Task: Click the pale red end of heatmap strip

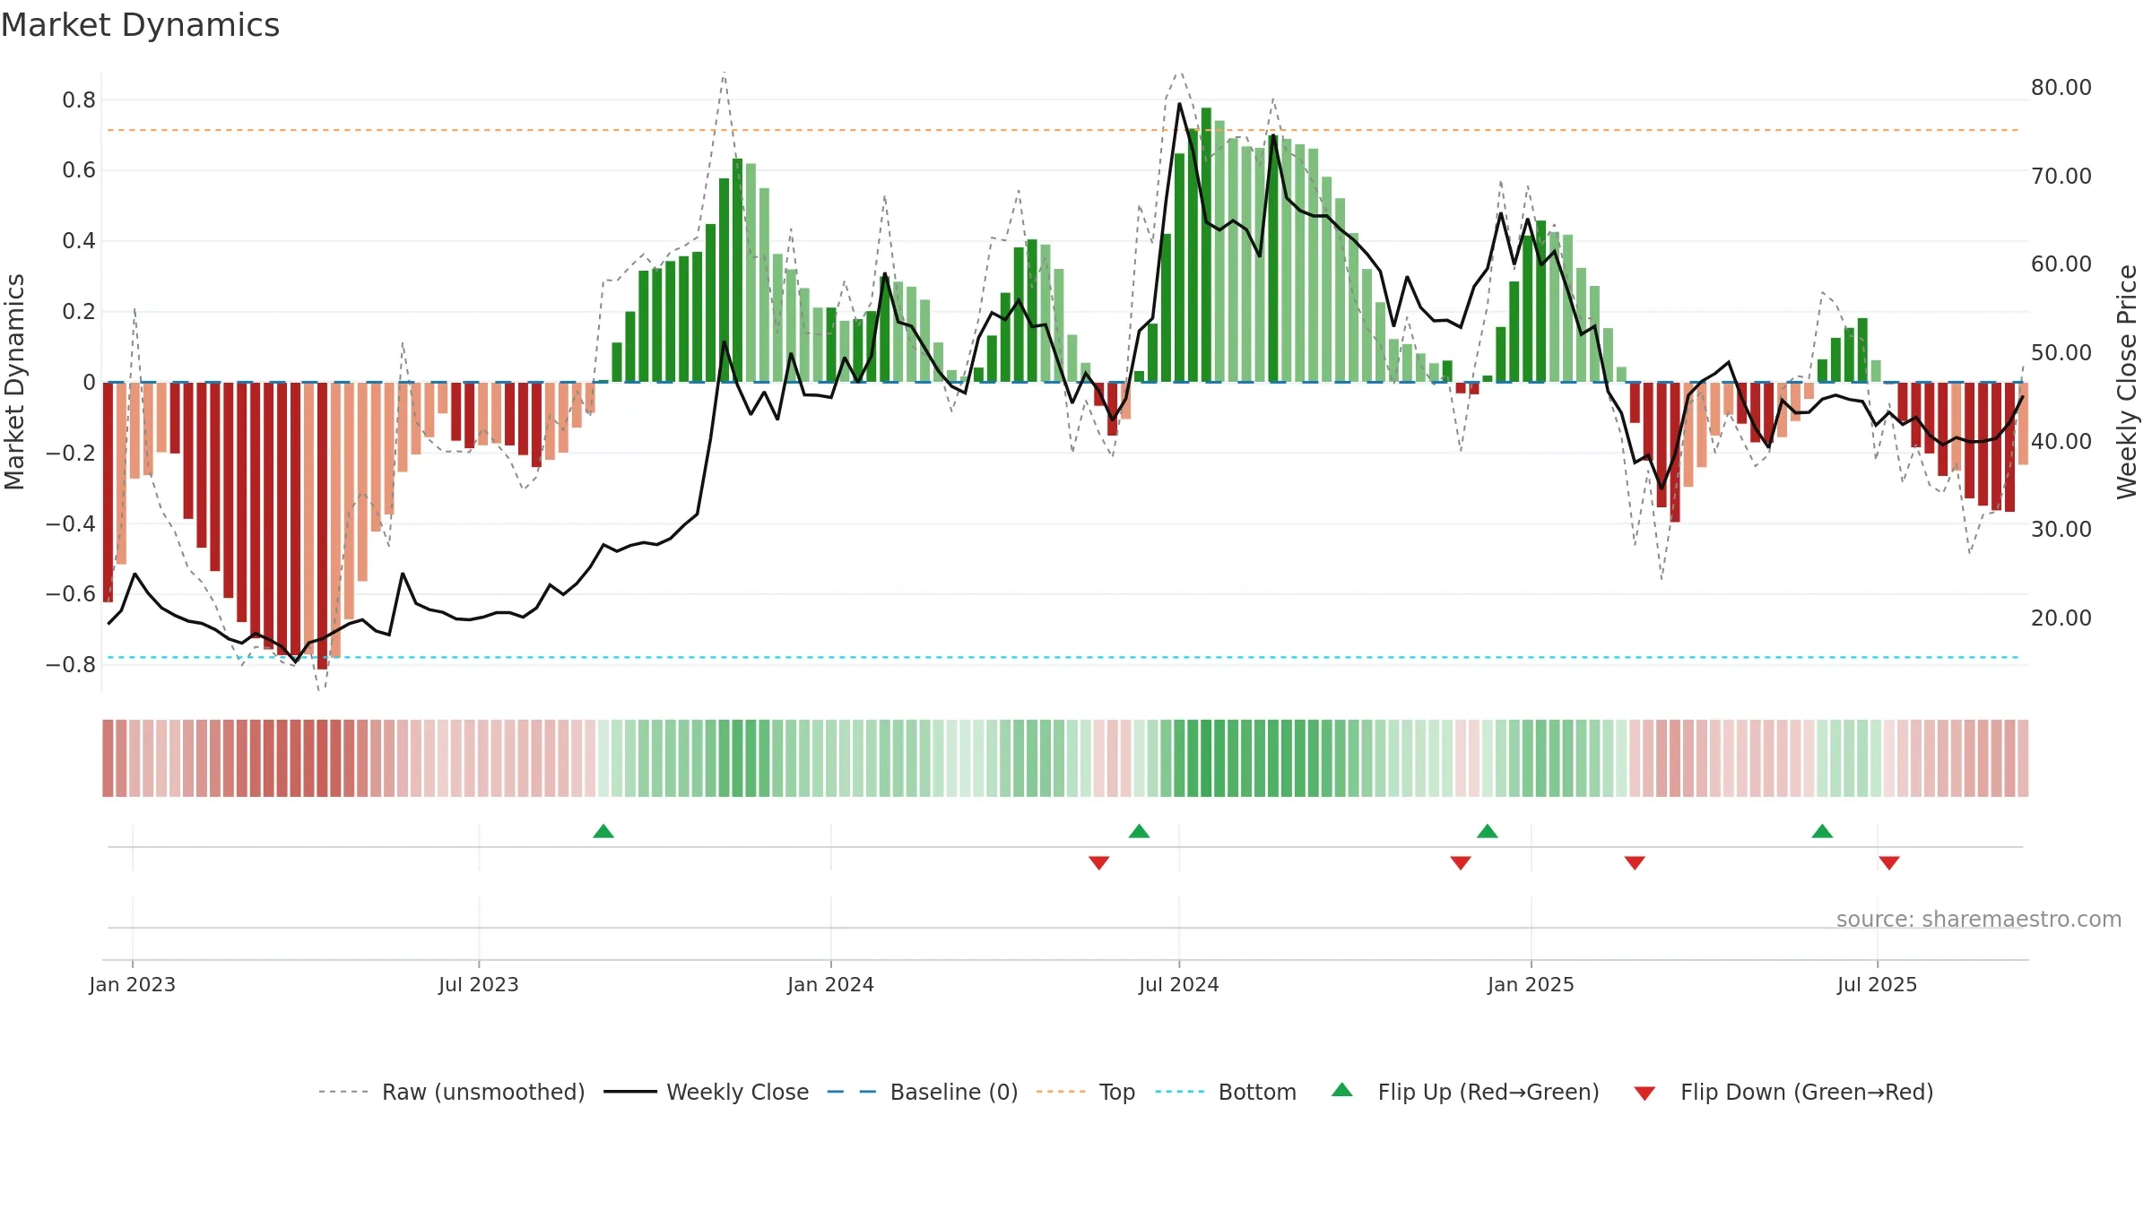Action: [2023, 758]
